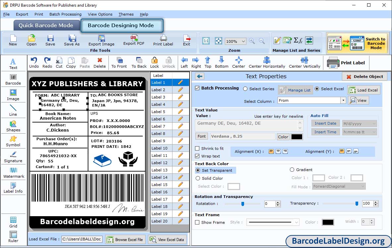The image size is (392, 248).
Task: Click the Transparency slider handle
Action: 357,204
